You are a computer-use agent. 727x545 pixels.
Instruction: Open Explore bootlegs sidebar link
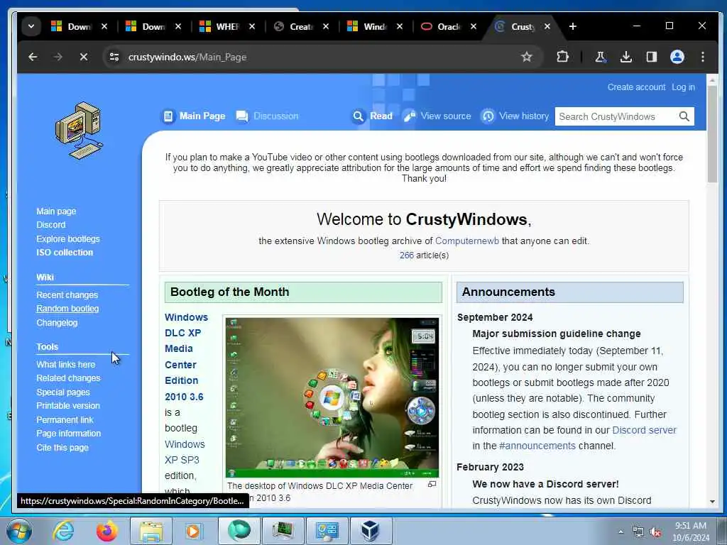tap(68, 238)
